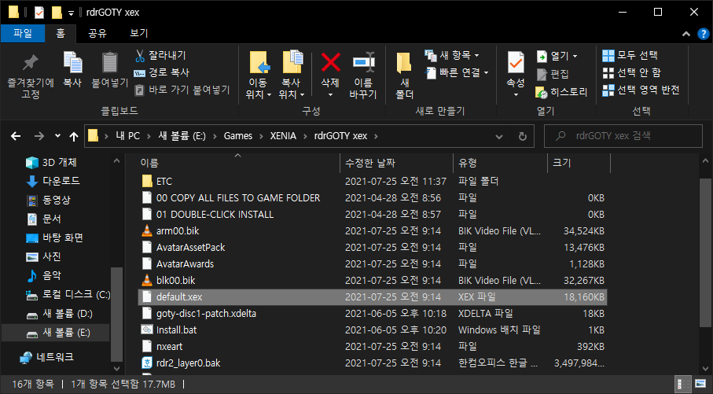The image size is (713, 394).
Task: Open 이동 위치 (Move to) menu
Action: (x=259, y=75)
